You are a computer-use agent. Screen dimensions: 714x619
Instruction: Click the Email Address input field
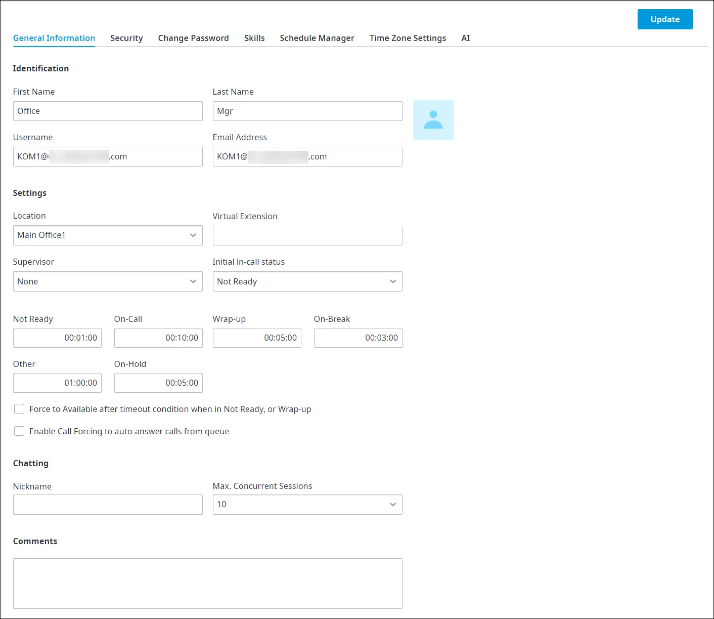pos(307,157)
